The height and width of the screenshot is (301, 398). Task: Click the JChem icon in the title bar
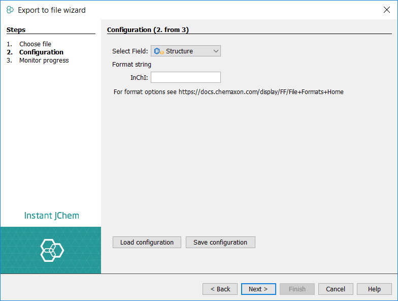coord(10,10)
